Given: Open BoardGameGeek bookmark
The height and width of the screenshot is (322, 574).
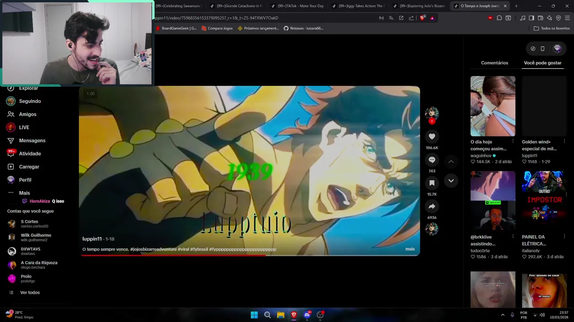Looking at the screenshot, I should [176, 28].
